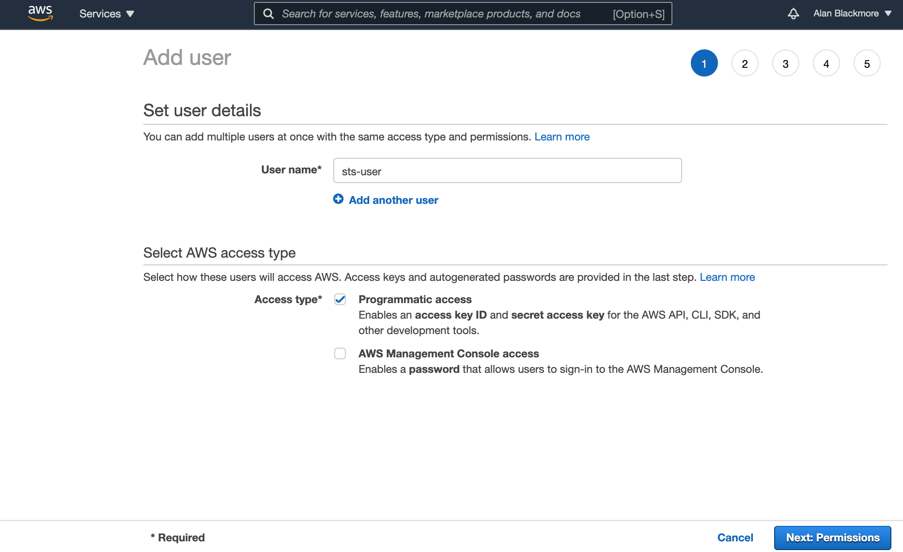The width and height of the screenshot is (903, 552).
Task: Click step 4 circle in the progress indicator
Action: tap(826, 63)
